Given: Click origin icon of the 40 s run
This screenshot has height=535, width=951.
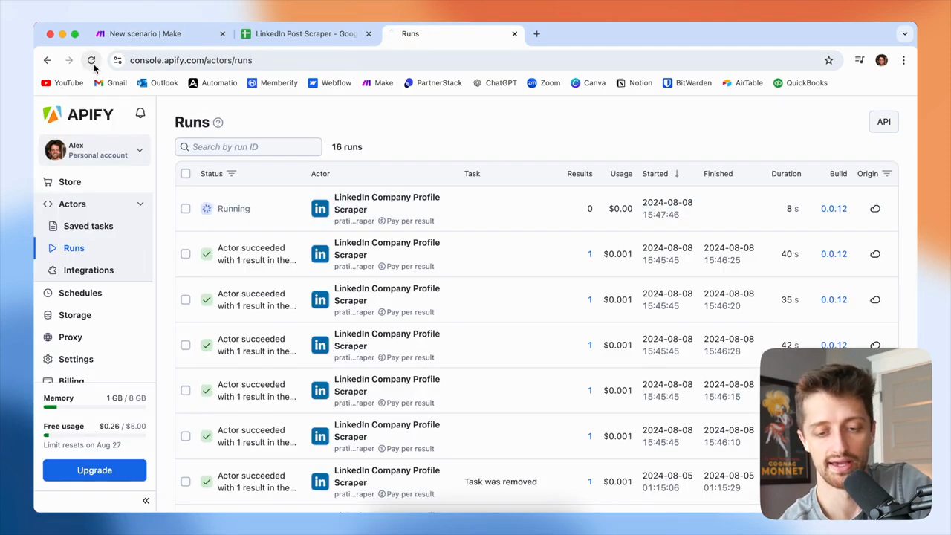Looking at the screenshot, I should (875, 254).
